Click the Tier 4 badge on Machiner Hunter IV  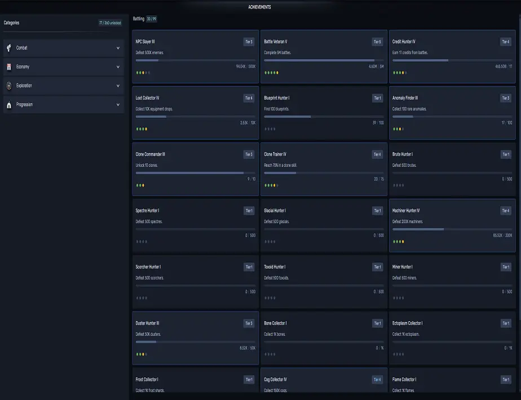coord(506,211)
